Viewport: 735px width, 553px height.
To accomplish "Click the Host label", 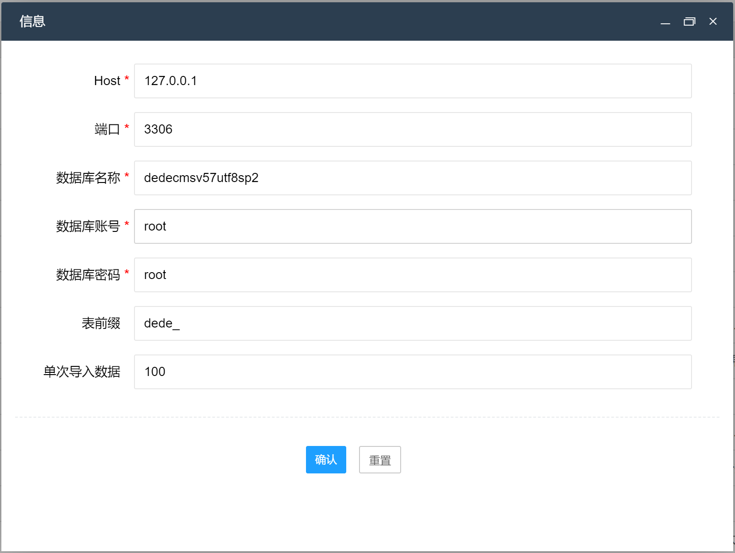I will (x=106, y=81).
